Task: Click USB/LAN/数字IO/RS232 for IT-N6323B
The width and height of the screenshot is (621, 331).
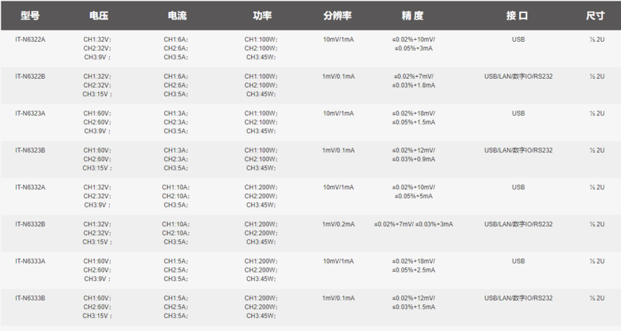Action: (x=518, y=150)
